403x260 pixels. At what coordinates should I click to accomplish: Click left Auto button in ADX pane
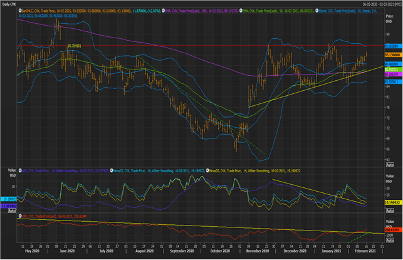pyautogui.click(x=12, y=211)
